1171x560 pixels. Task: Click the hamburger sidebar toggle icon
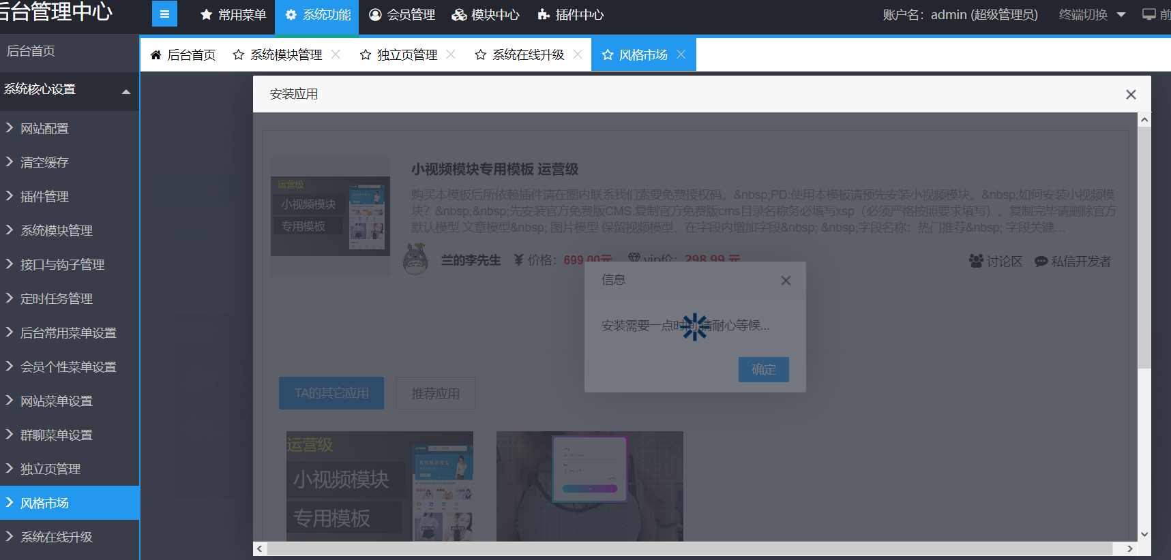pyautogui.click(x=164, y=14)
